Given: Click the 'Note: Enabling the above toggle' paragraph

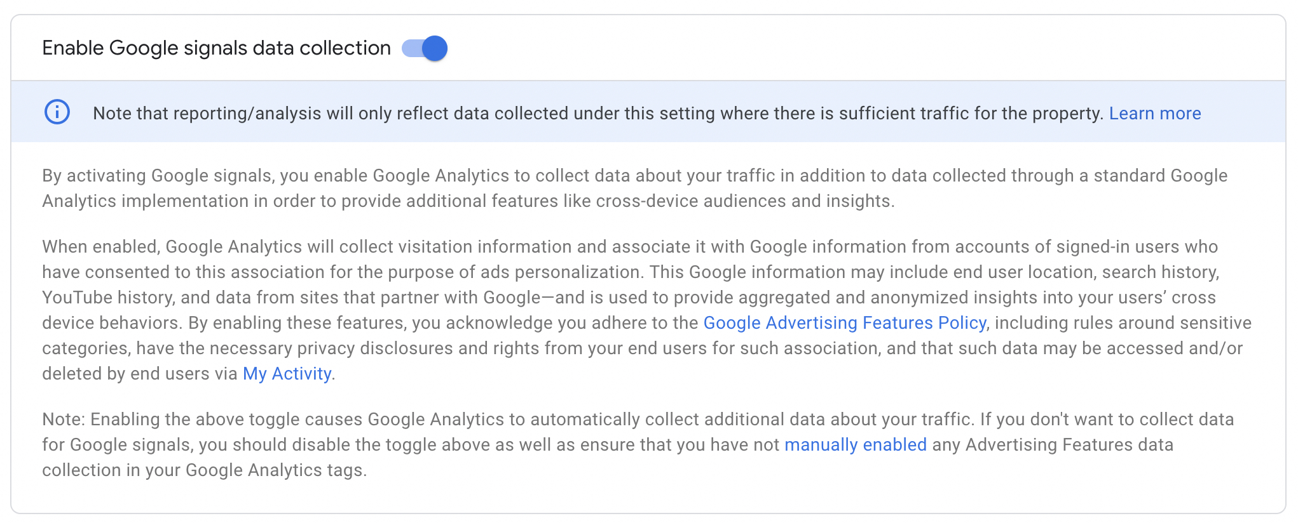Looking at the screenshot, I should (638, 444).
